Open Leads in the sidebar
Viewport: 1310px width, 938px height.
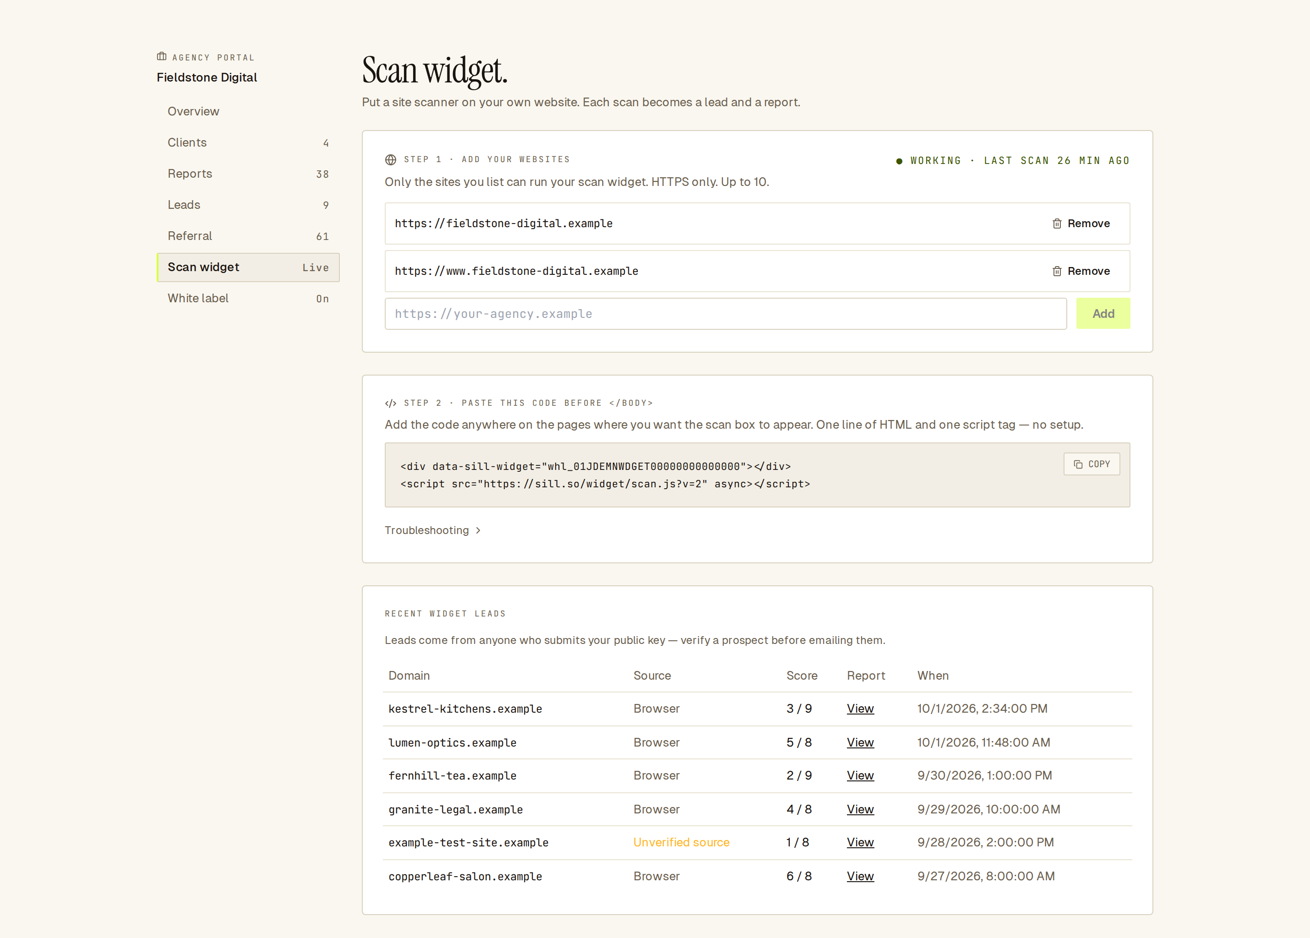(248, 205)
